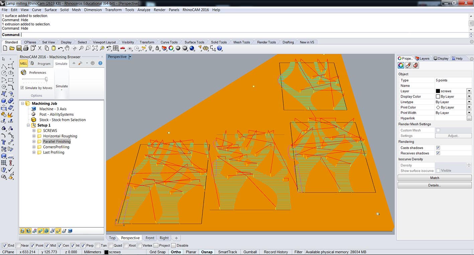Screen dimensions: 474x255
Task: Click the black screws layer swatch in the status bar
Action: pyautogui.click(x=106, y=252)
